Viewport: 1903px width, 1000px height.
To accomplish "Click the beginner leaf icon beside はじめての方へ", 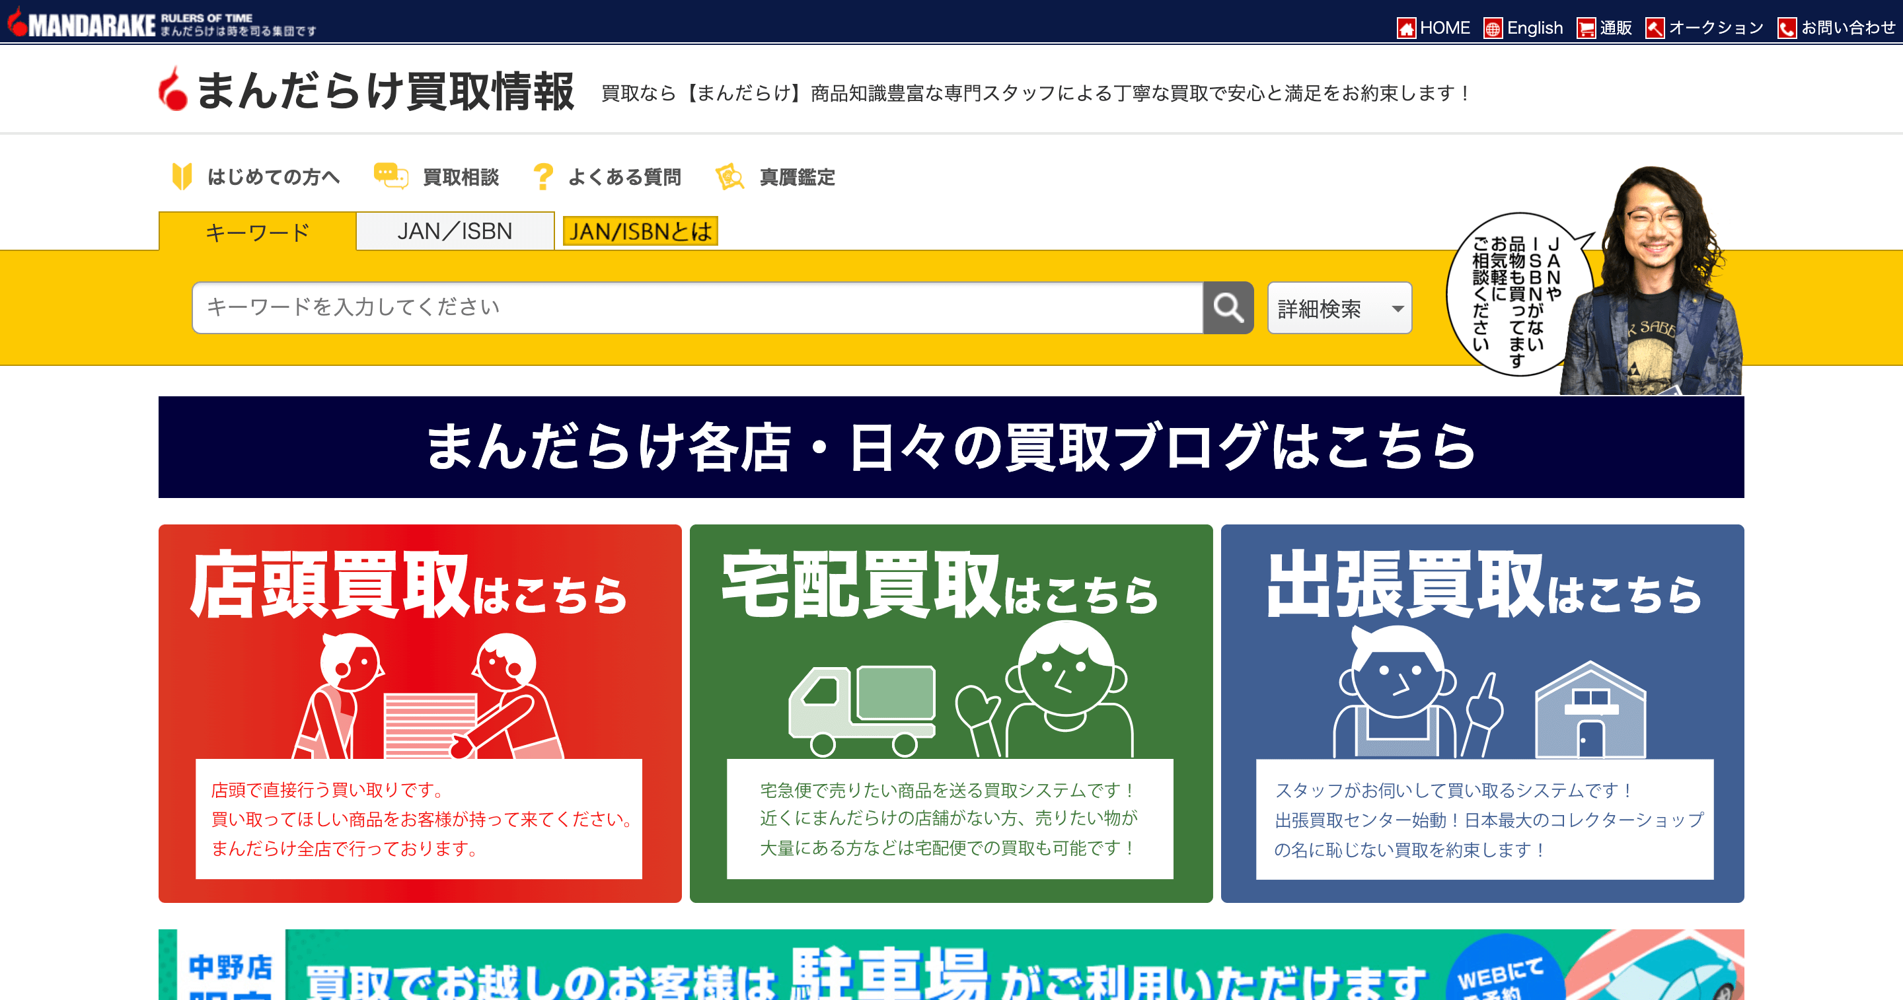I will click(182, 176).
